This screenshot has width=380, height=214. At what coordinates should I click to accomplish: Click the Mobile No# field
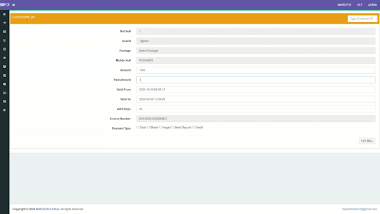point(256,60)
